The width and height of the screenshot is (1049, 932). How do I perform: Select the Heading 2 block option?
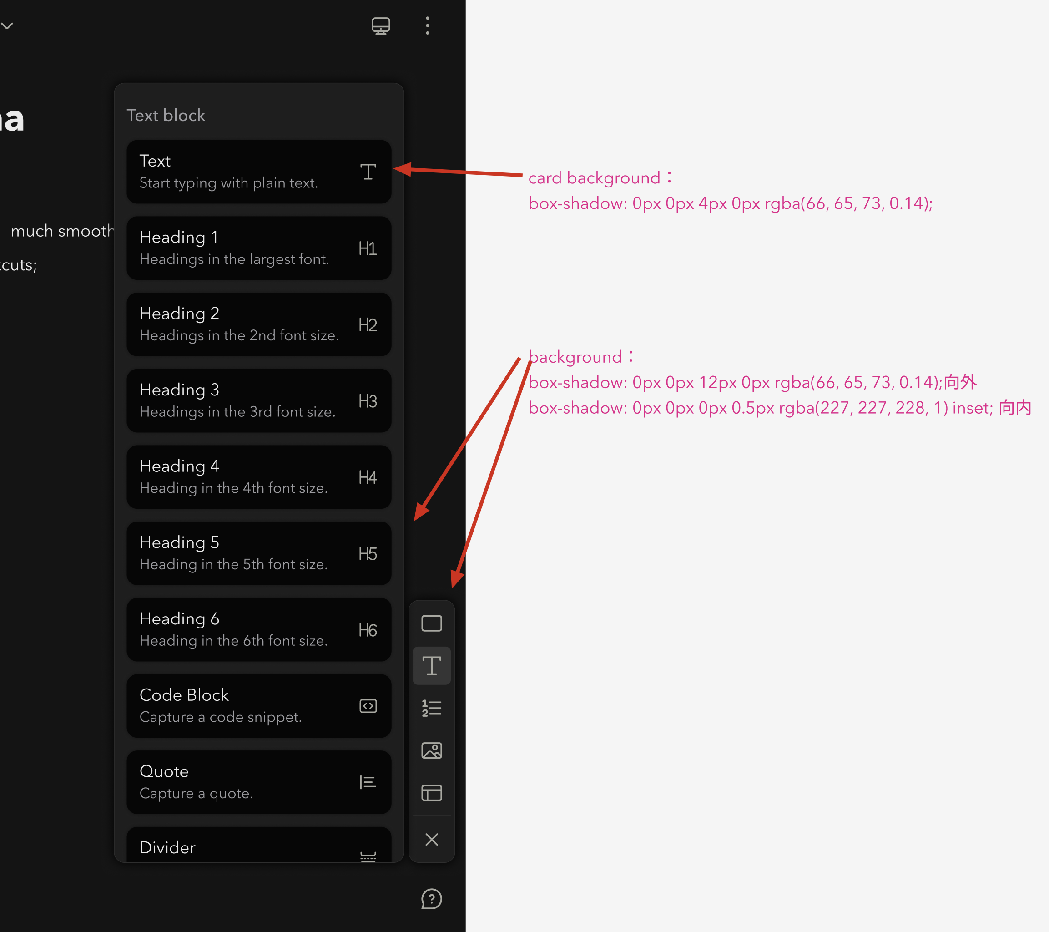[x=259, y=324]
